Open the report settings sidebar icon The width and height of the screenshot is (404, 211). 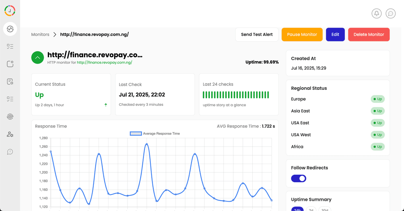coord(10,82)
